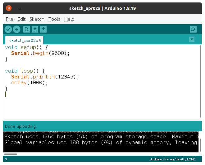The width and height of the screenshot is (205, 165).
Task: Click the 'Done uploading.' status message
Action: (21, 126)
